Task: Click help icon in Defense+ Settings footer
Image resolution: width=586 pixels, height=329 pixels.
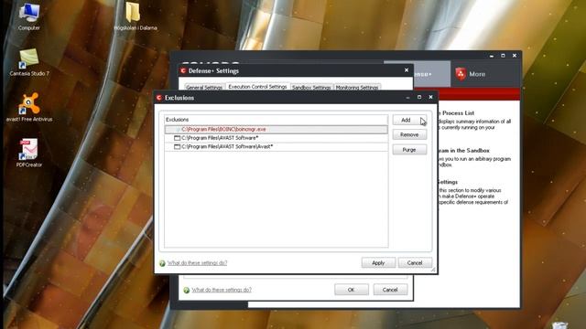Action: (x=187, y=290)
